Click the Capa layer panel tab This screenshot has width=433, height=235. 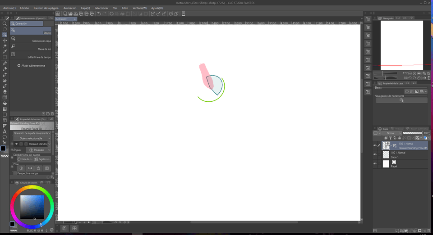(383, 129)
